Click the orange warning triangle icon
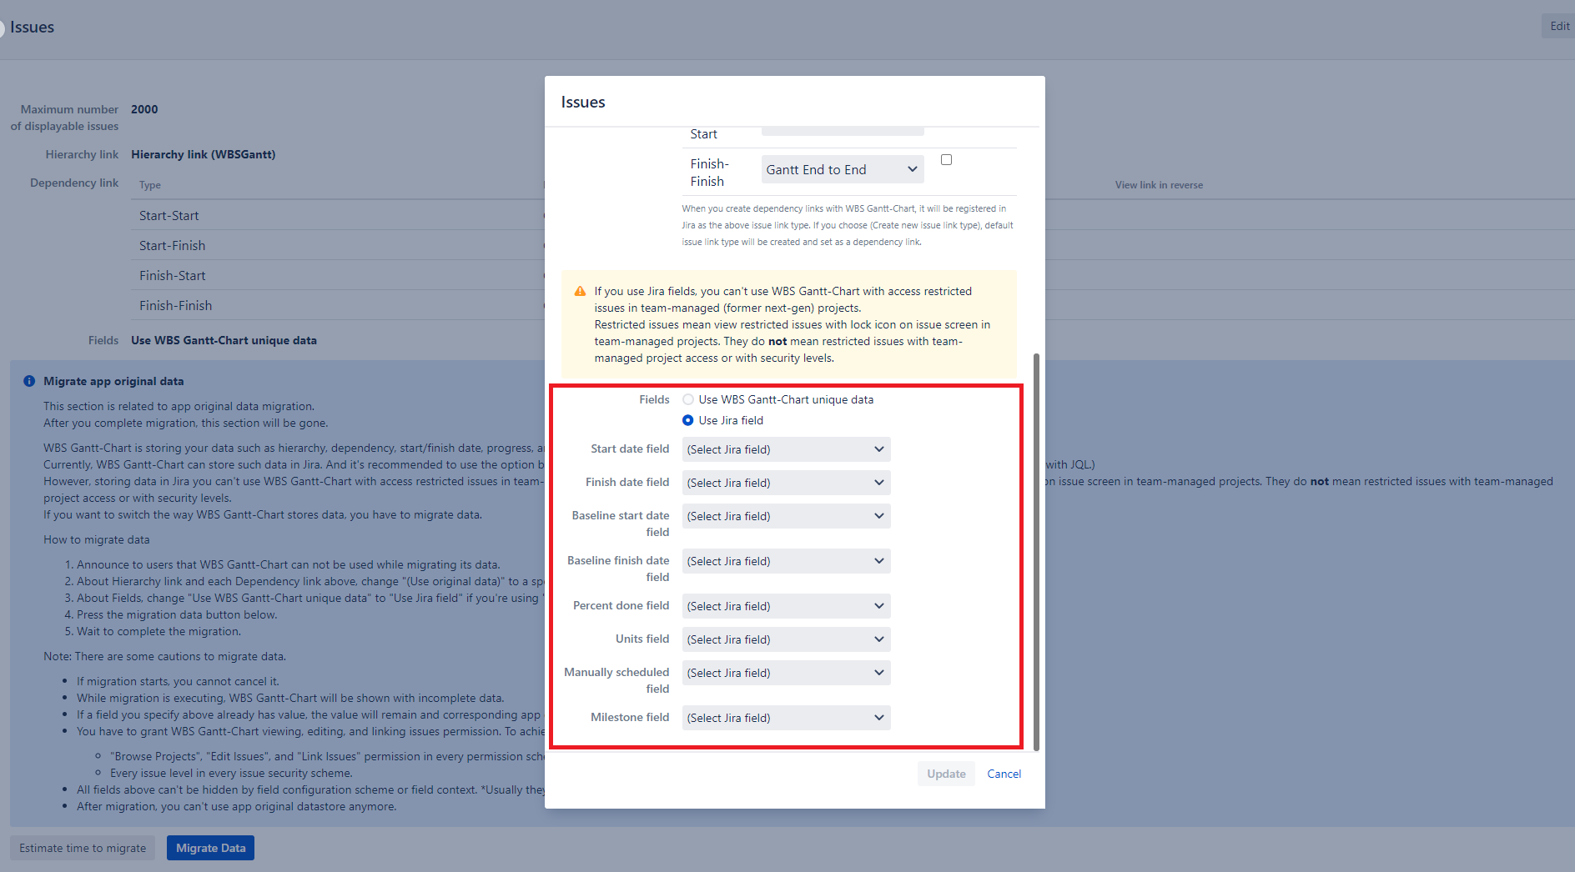The width and height of the screenshot is (1575, 872). [580, 292]
